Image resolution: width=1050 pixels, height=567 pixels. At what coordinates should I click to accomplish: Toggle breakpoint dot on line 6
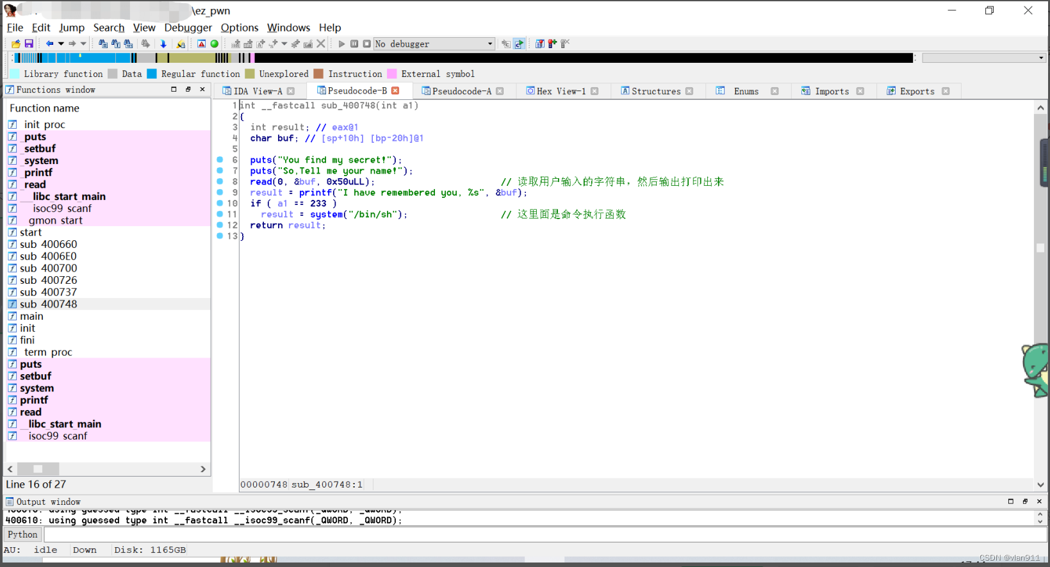pos(220,160)
